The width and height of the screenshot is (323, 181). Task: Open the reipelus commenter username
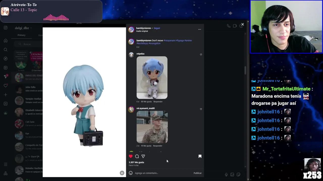tap(141, 54)
